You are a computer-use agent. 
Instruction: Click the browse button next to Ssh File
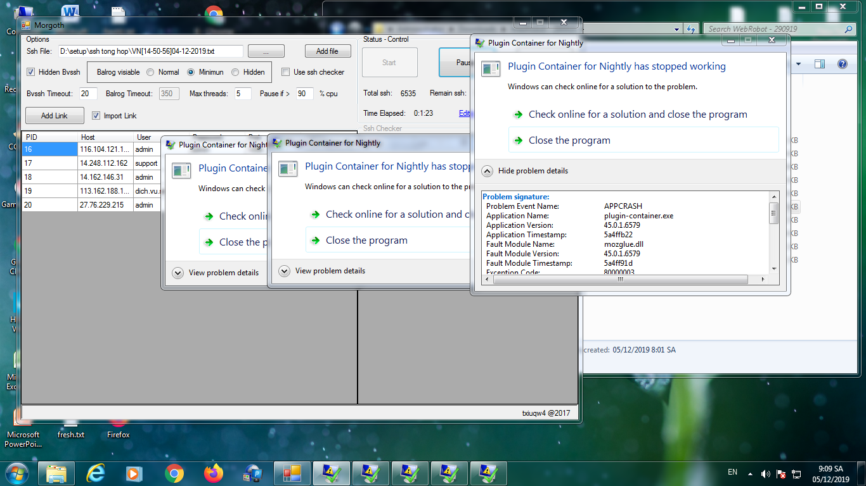[266, 51]
